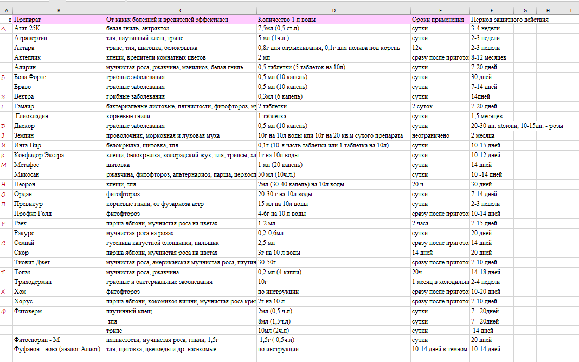Select column D header
This screenshot has width=579, height=362.
[333, 11]
